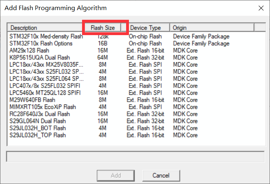The image size is (270, 184).
Task: Click MDK Core origin of M29W640FB row
Action: coord(185,100)
